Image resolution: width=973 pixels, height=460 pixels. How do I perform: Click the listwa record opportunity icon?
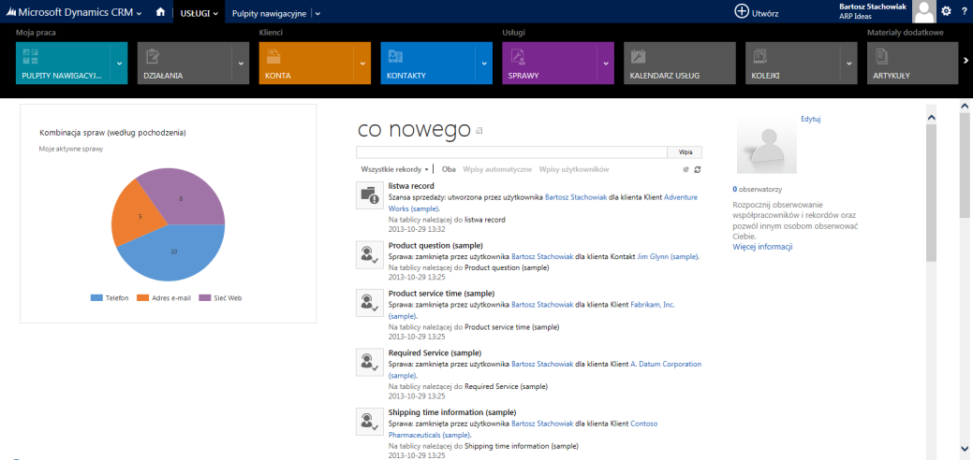370,195
